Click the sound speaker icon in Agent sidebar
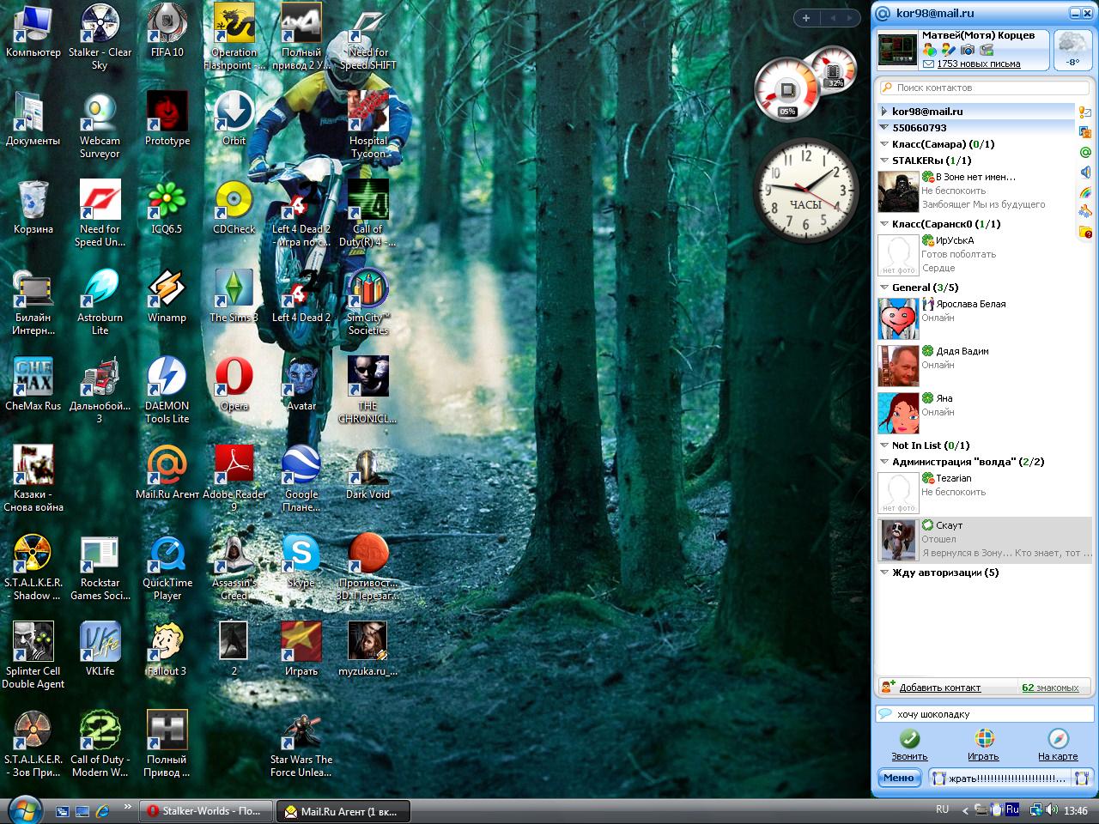The width and height of the screenshot is (1099, 824). pyautogui.click(x=1085, y=173)
